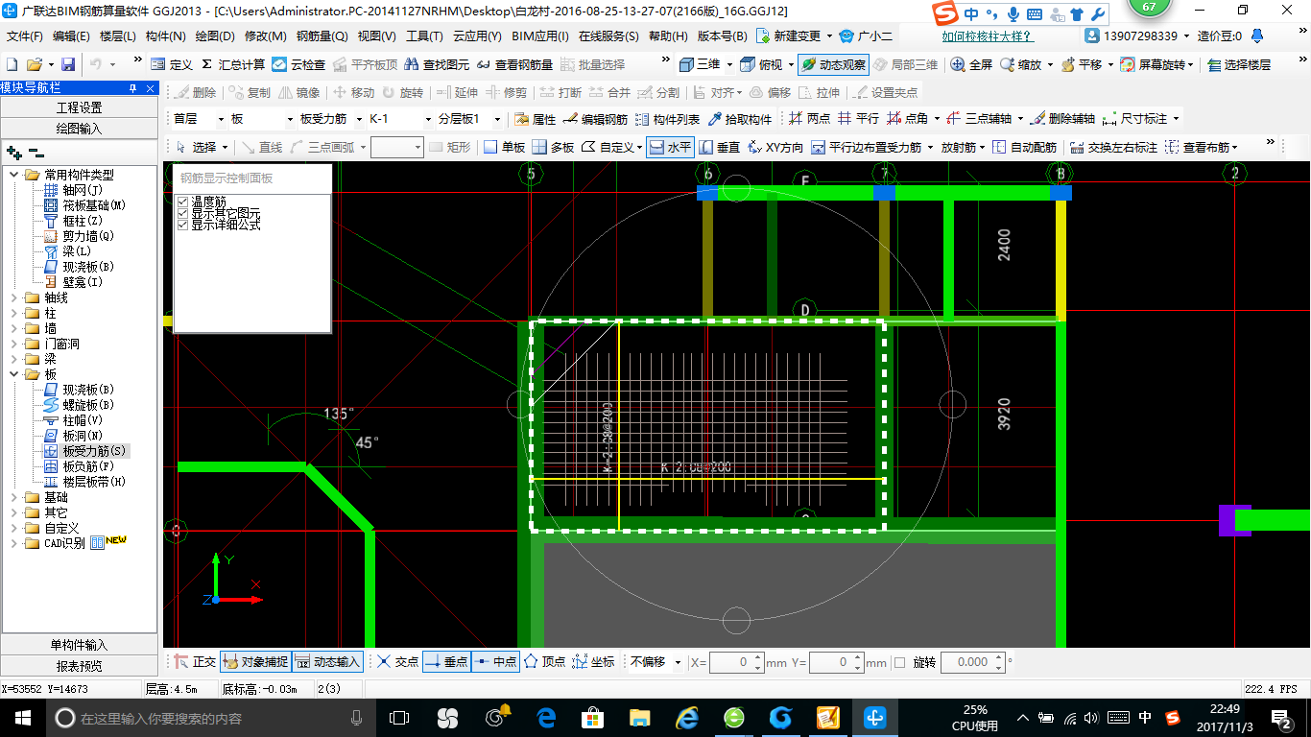Click the 定义 (Define) toolbar icon
Screen dimensions: 1311x737
(x=172, y=64)
